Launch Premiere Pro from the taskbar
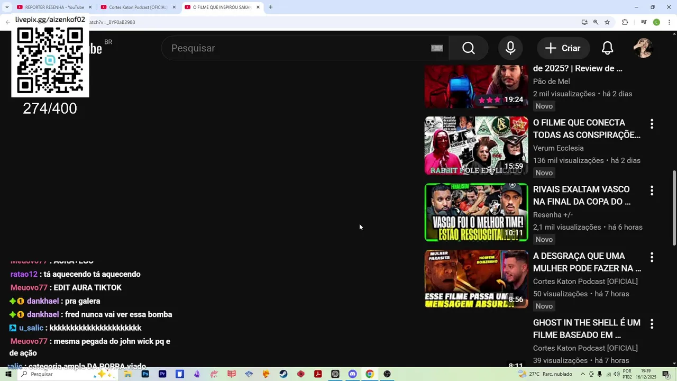This screenshot has height=381, width=677. point(162,374)
